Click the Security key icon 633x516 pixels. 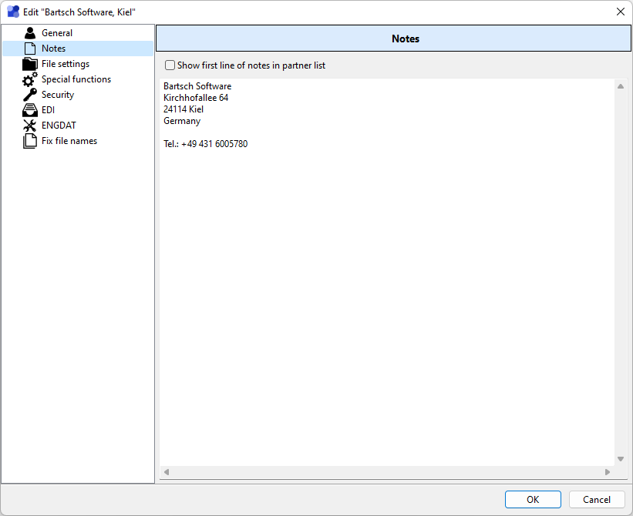(30, 95)
